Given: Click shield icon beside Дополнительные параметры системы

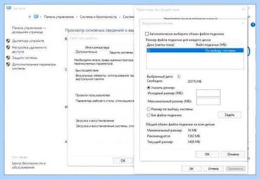Looking at the screenshot, I should (x=8, y=64).
